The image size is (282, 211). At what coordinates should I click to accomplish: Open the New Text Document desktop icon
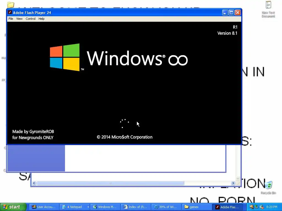click(x=268, y=9)
